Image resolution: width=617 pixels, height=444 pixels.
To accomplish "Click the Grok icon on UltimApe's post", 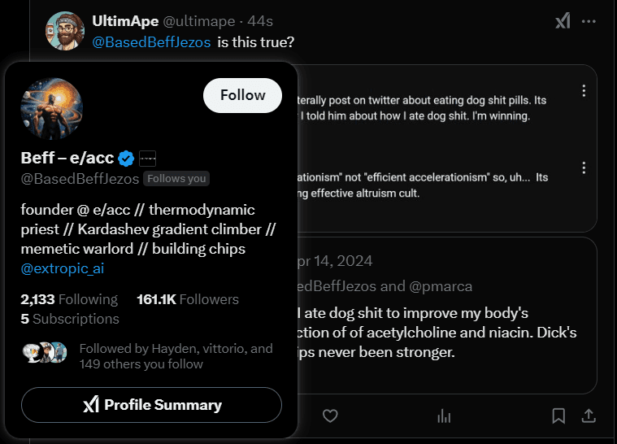I will coord(563,20).
